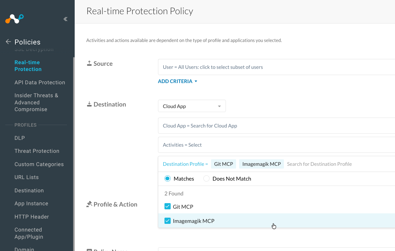
Task: Click the PROFILES section header
Action: click(26, 125)
